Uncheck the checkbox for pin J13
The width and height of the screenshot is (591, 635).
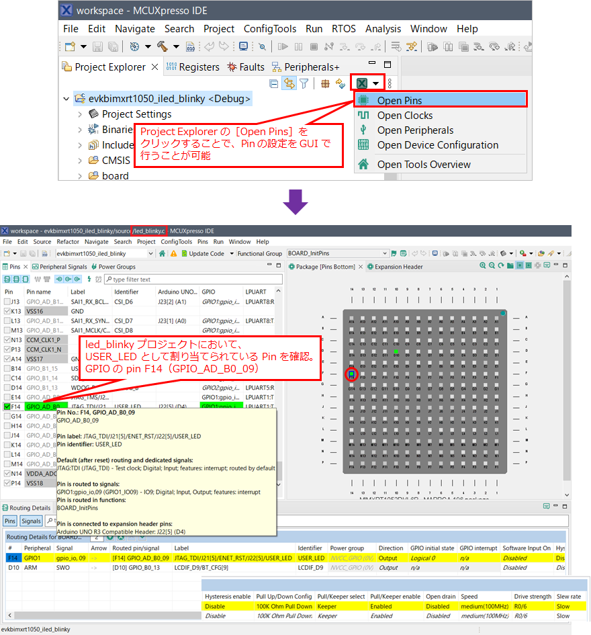pyautogui.click(x=7, y=301)
